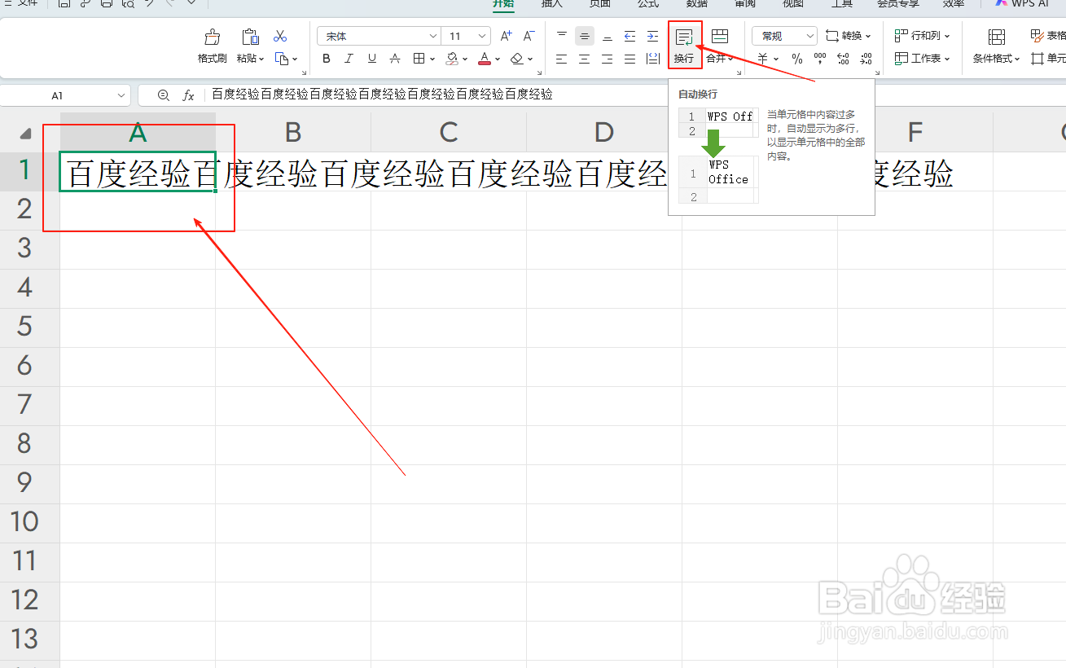Select the format painter 格式刷 tool
The width and height of the screenshot is (1066, 668).
tap(211, 45)
